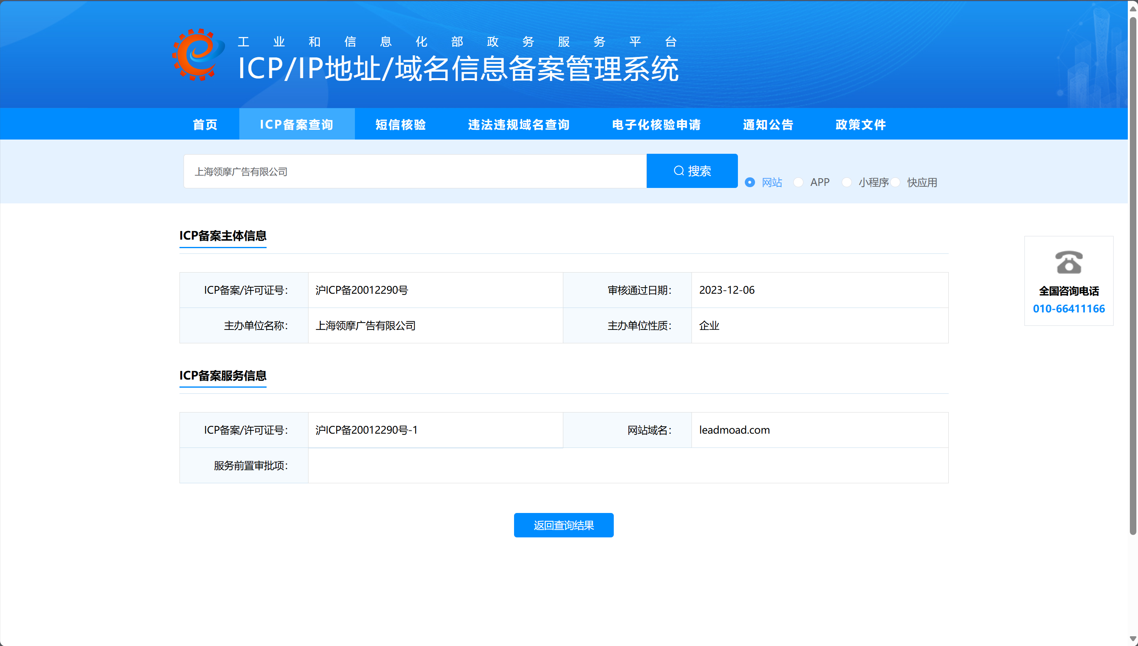Click the ICP备案服务信息 section heading
1138x646 pixels.
click(223, 375)
